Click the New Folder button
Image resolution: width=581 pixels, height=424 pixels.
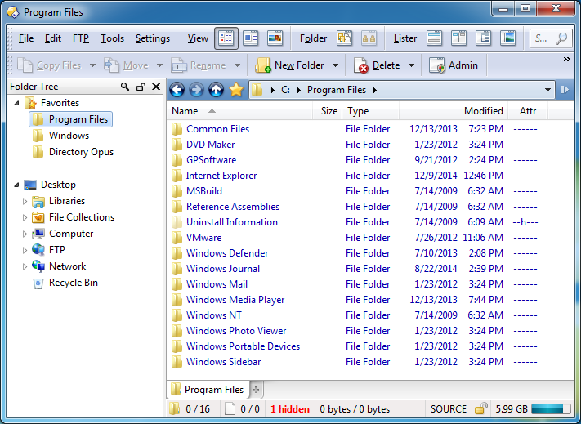click(290, 65)
